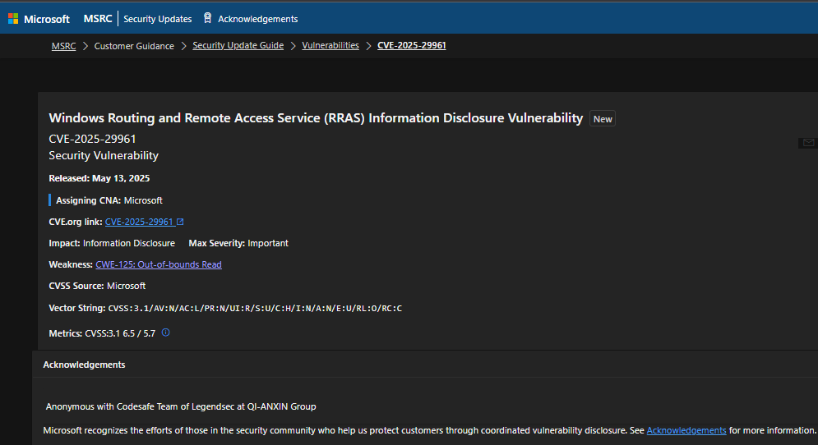Image resolution: width=818 pixels, height=445 pixels.
Task: Go to MSRC breadcrumb link
Action: 63,46
